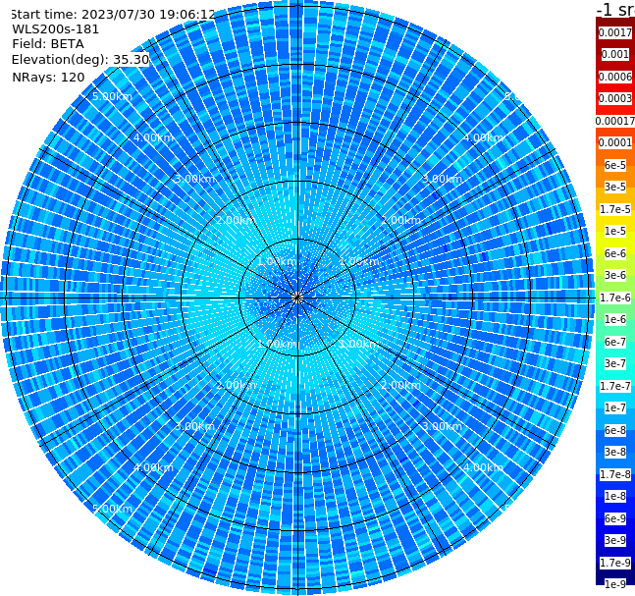Select the 6e-9 colorbar value
This screenshot has width=635, height=596.
coord(615,518)
